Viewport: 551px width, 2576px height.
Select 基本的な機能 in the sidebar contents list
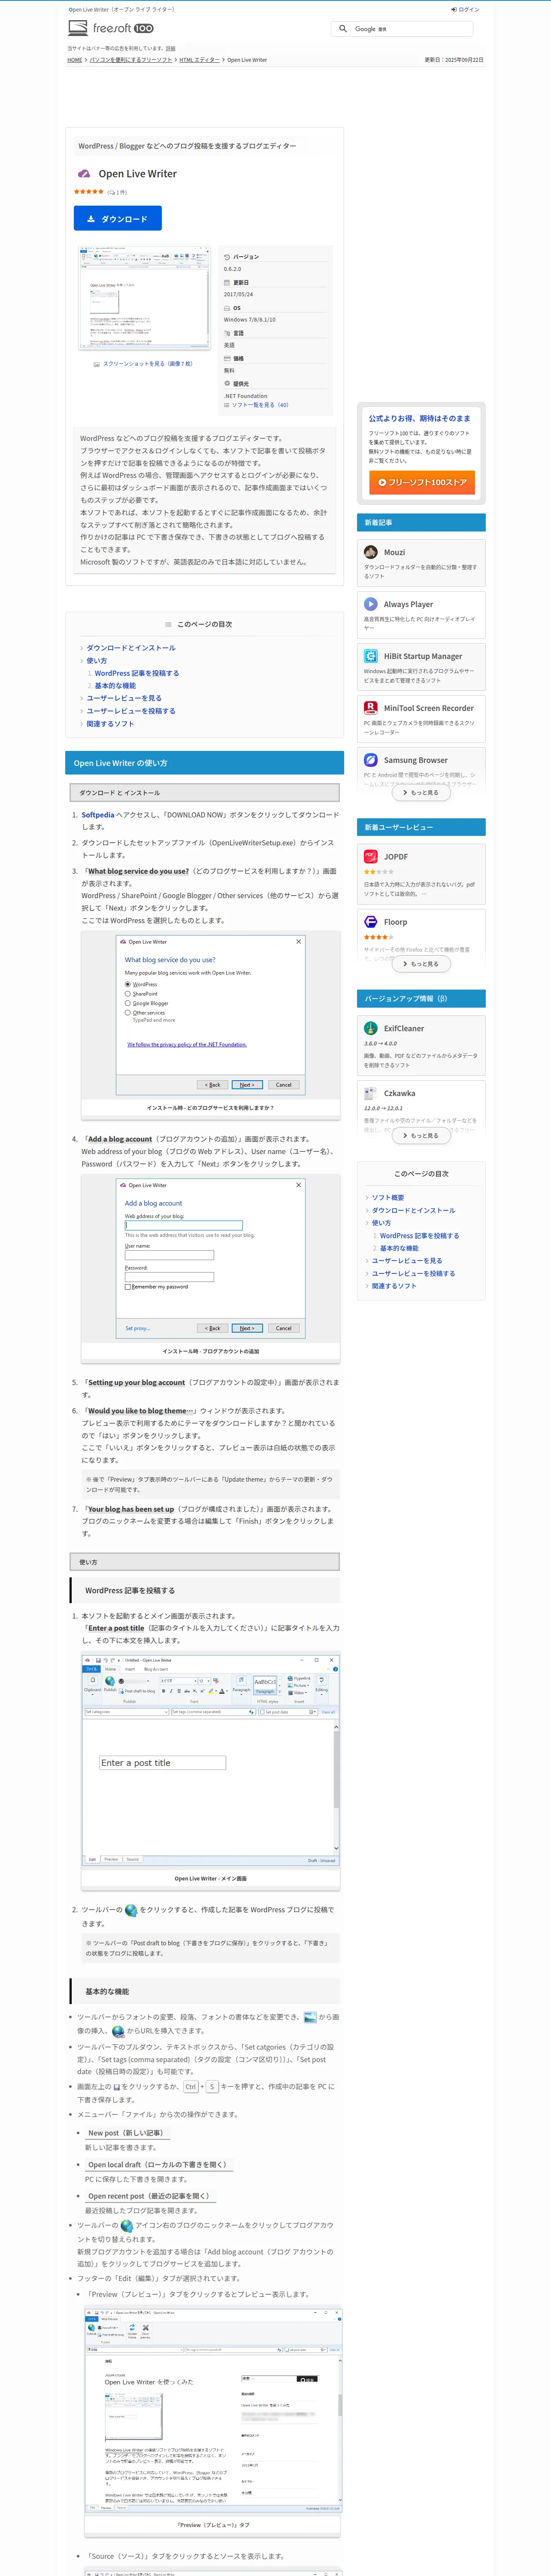(400, 1248)
